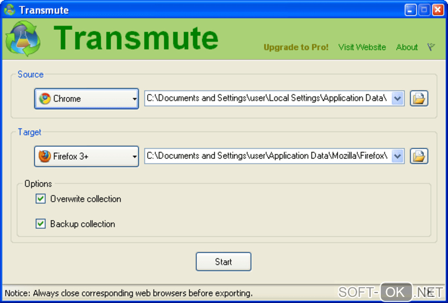Close the Transmute window

pyautogui.click(x=438, y=10)
